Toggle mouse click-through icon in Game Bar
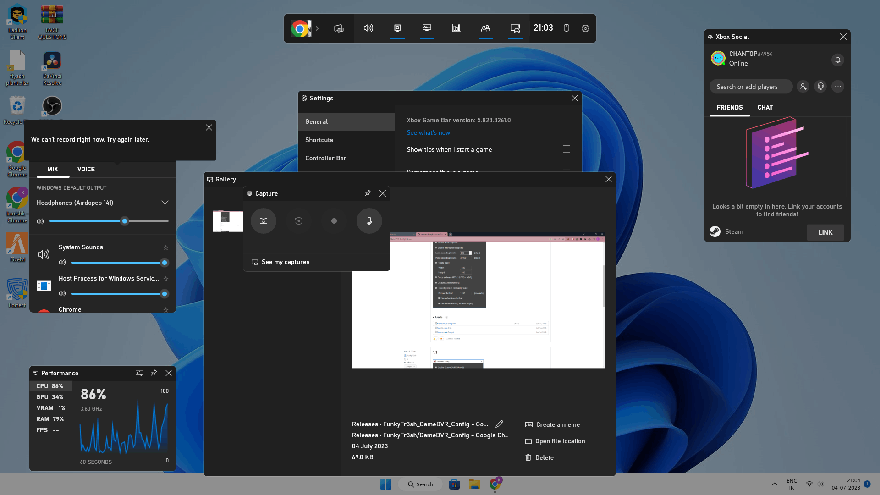The image size is (880, 495). (566, 28)
